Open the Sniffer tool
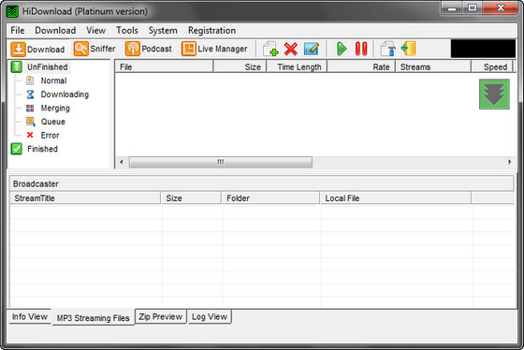This screenshot has height=350, width=524. [x=95, y=49]
